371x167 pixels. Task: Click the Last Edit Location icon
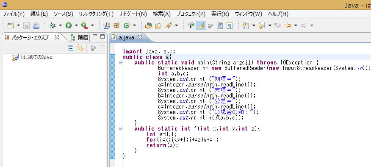(278, 25)
